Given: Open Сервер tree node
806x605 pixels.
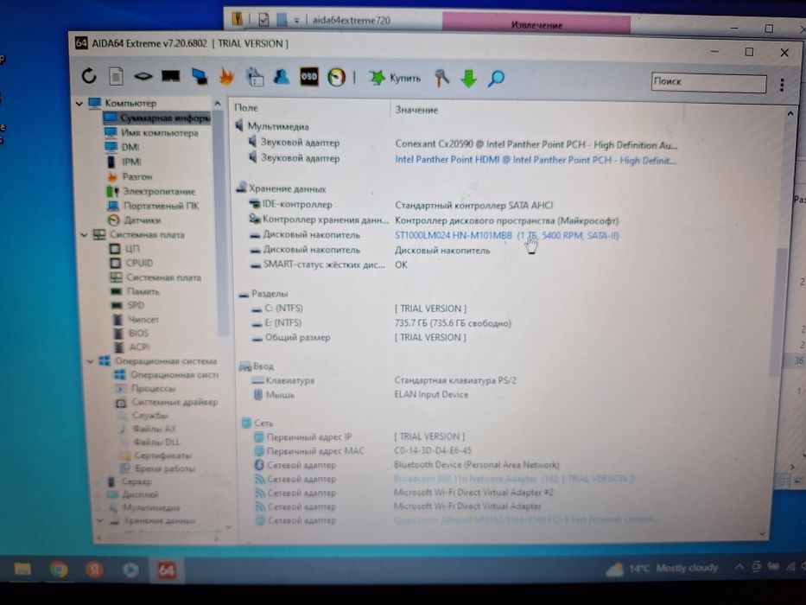Looking at the screenshot, I should (130, 481).
